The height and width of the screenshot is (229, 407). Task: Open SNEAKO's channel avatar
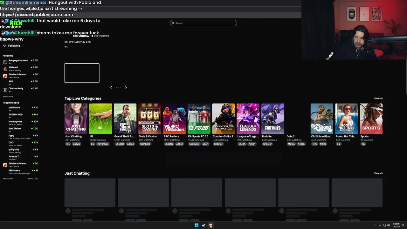[x=5, y=69]
